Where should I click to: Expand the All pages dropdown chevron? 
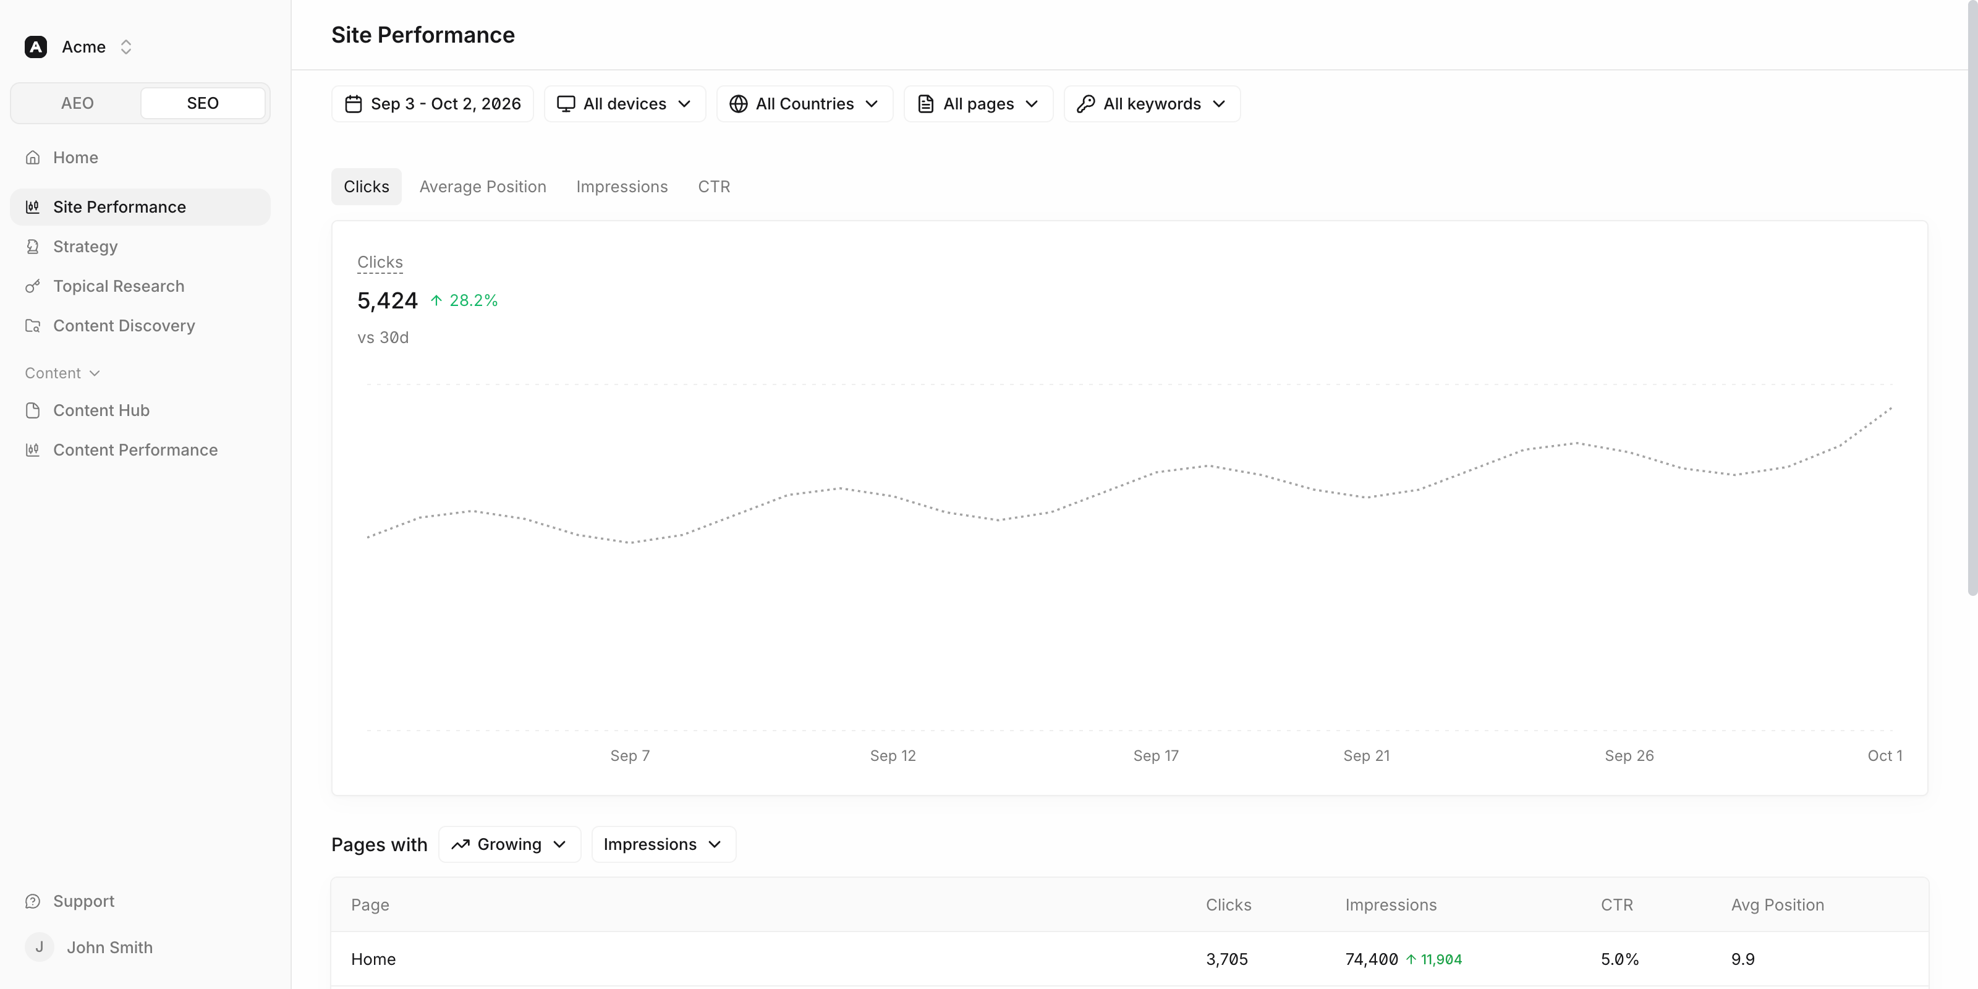(1032, 104)
